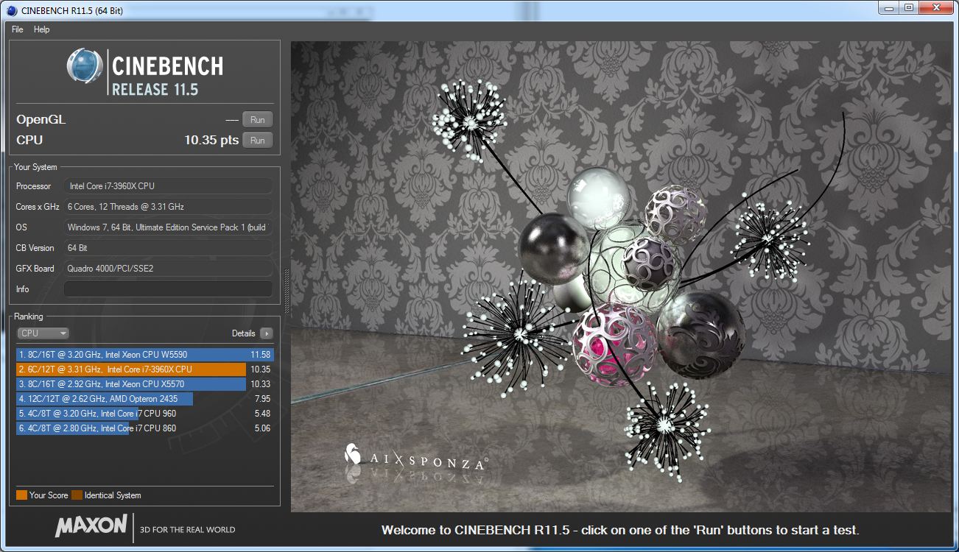This screenshot has height=552, width=959.
Task: Open the Help menu
Action: [42, 29]
